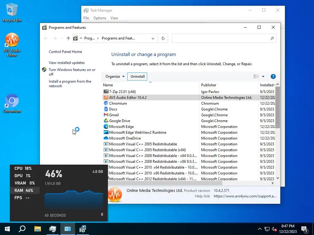Select the CPU 18% performance row

coord(25,169)
